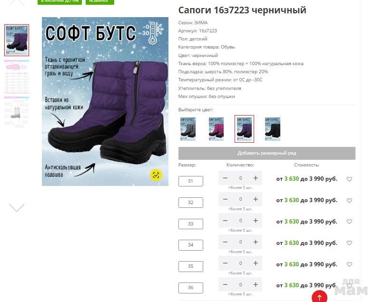Select the pink boot color option
Viewport: 375px width, 302px height.
[x=216, y=129]
